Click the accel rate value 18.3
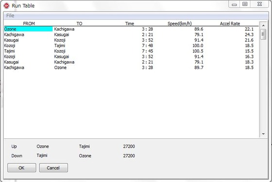The image size is (272, 182). click(x=249, y=62)
